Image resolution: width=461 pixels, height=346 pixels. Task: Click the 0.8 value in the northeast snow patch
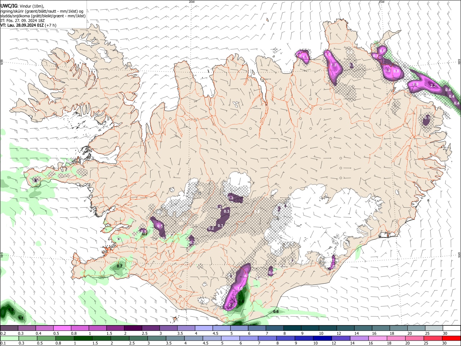coord(396,71)
